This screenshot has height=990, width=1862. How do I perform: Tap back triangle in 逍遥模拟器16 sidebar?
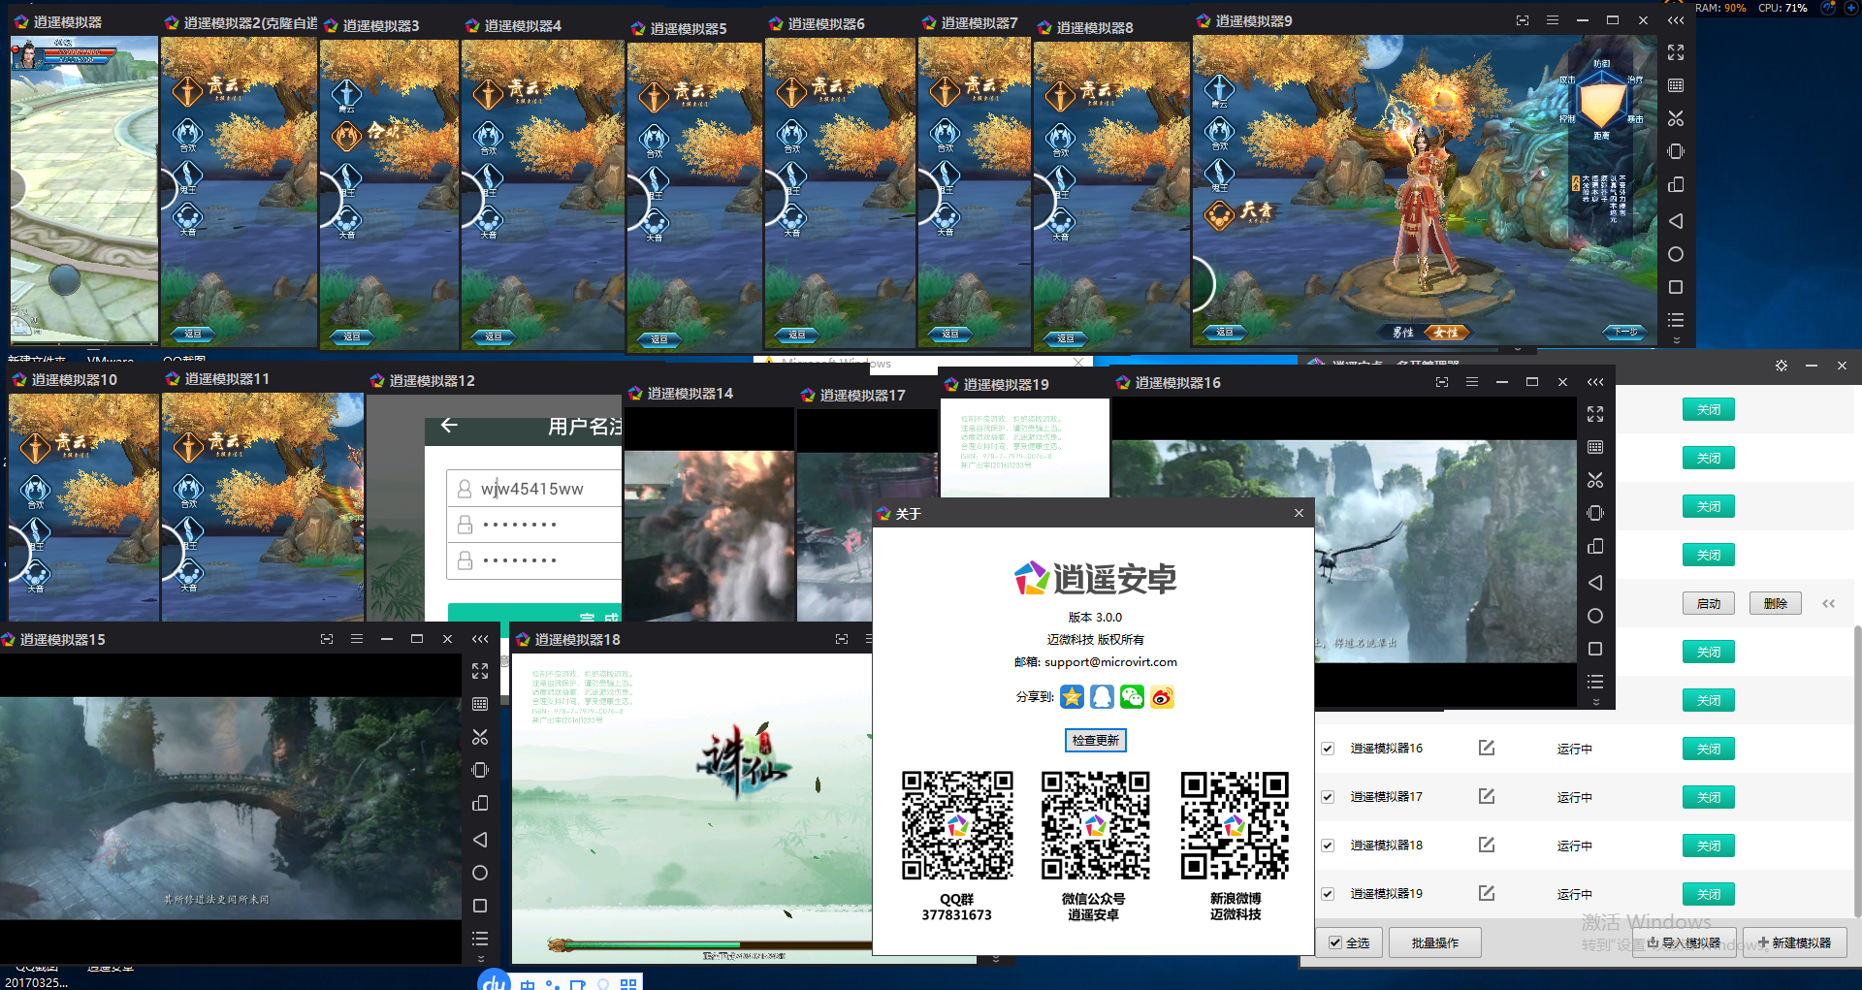1595,583
